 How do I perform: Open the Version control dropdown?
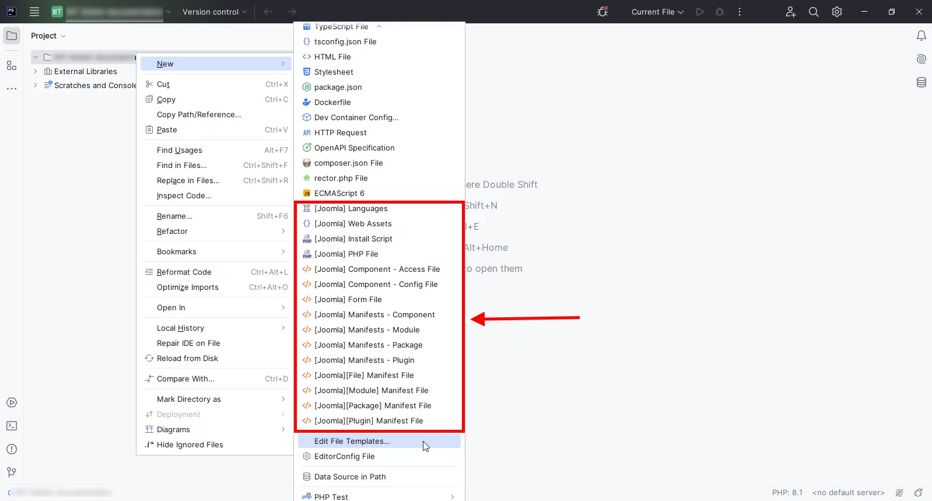tap(214, 12)
